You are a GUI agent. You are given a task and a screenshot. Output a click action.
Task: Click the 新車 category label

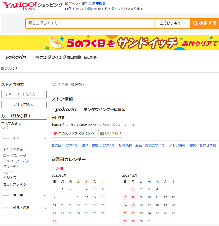[16, 138]
